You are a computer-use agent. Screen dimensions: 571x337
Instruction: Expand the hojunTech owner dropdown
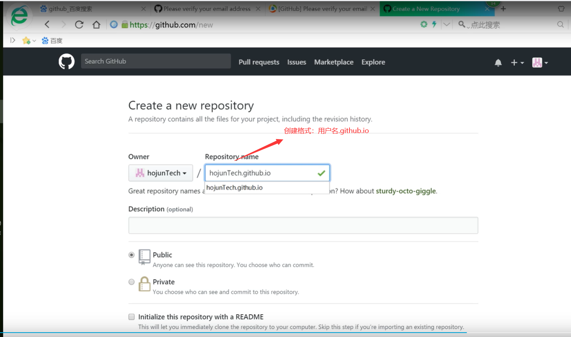point(161,173)
